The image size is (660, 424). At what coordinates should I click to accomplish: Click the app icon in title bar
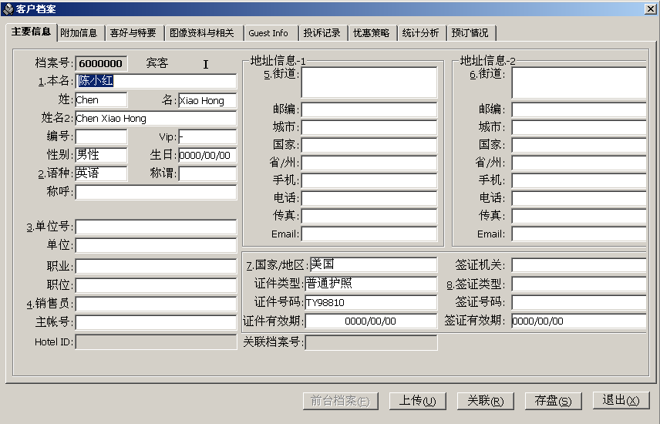click(x=8, y=8)
